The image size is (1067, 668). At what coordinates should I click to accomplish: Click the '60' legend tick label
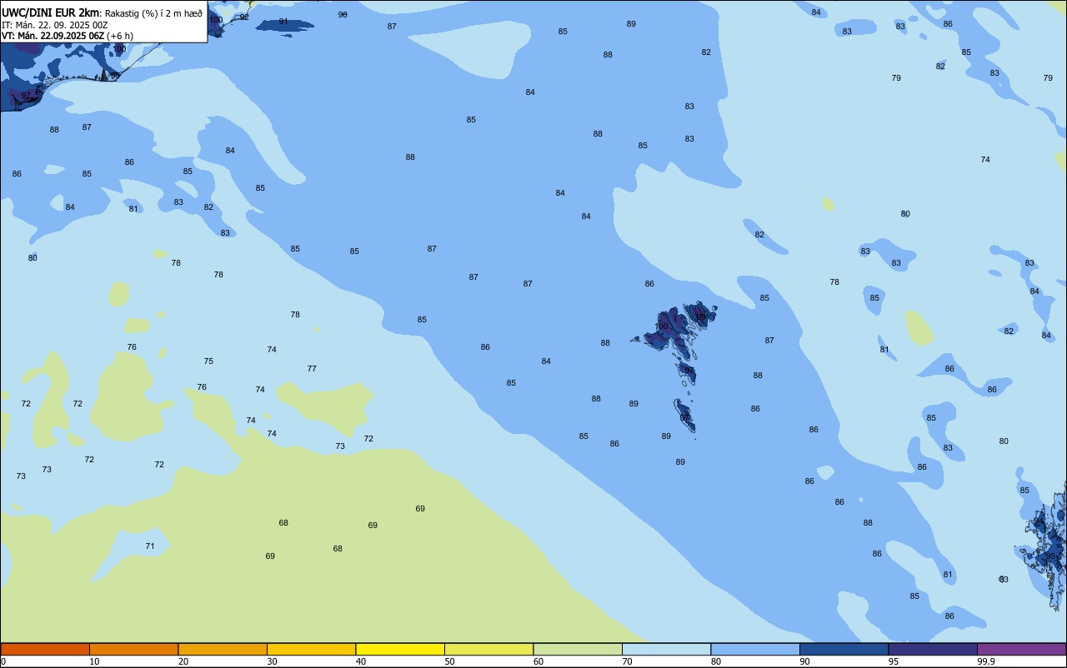[x=539, y=661]
